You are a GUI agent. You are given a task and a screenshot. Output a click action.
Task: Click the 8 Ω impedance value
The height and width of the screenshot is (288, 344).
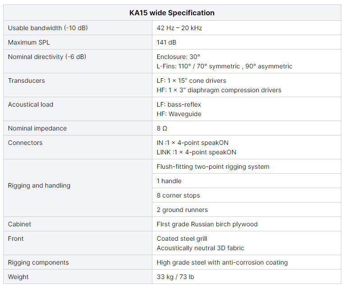click(162, 128)
